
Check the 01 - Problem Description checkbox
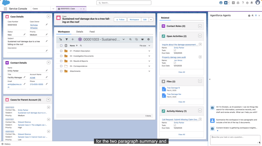pos(61,51)
